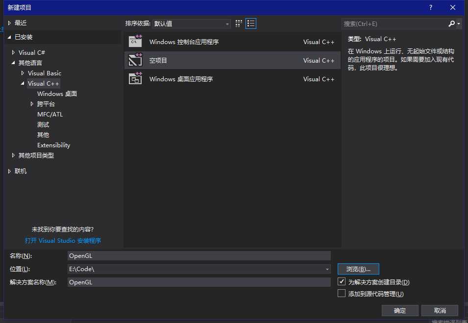Select Windows 桌面 in the tree
468x323 pixels.
click(57, 94)
